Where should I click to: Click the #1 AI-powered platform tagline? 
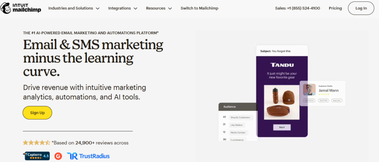point(91,33)
